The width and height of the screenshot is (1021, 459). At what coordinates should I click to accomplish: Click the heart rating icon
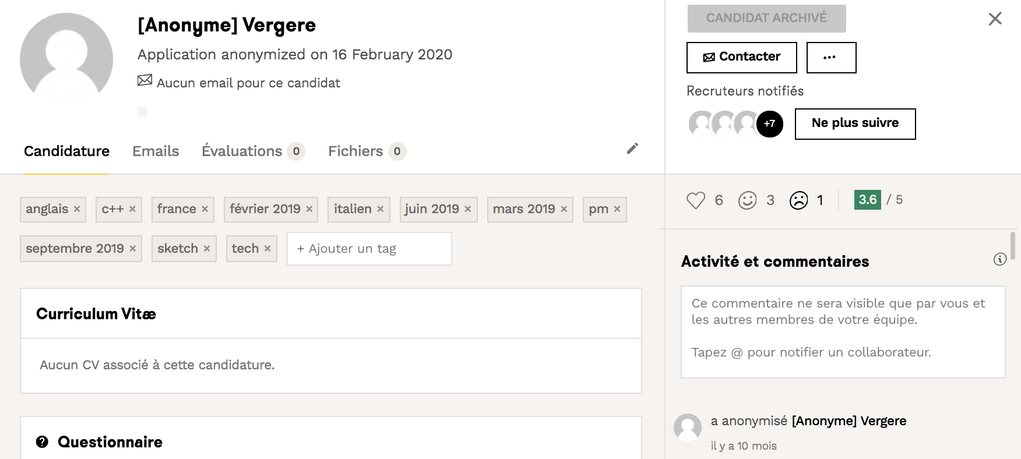695,200
